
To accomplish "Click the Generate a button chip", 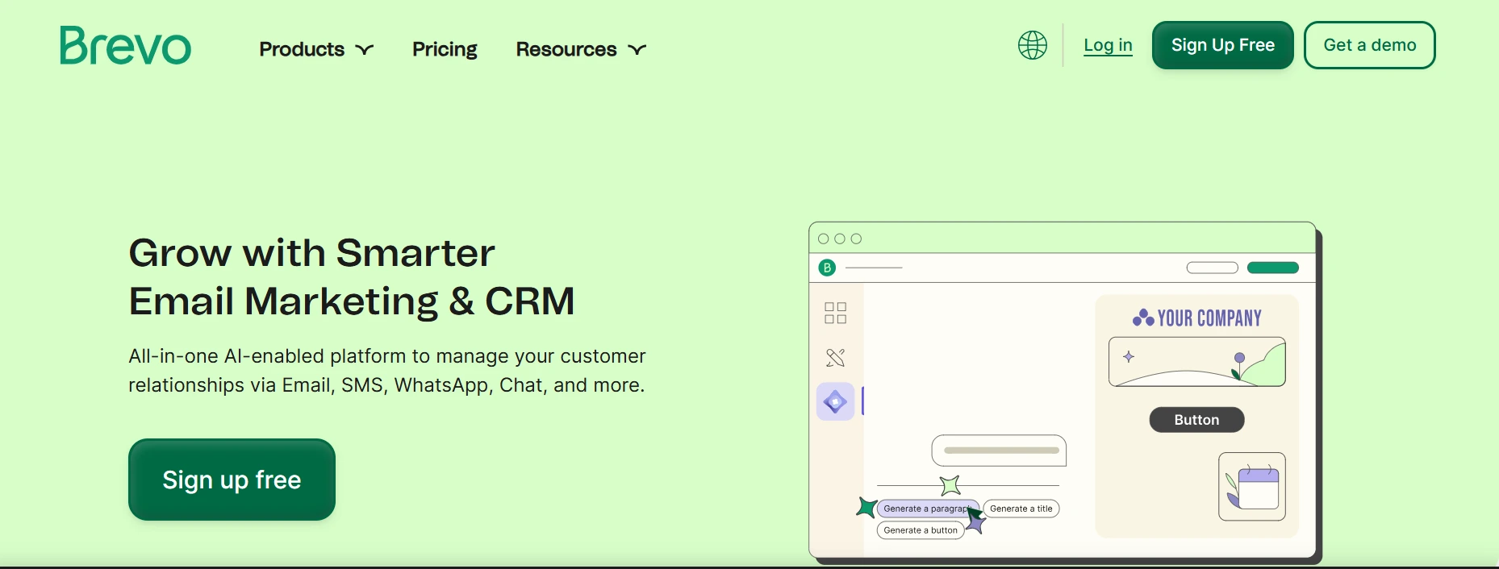I will pyautogui.click(x=921, y=530).
